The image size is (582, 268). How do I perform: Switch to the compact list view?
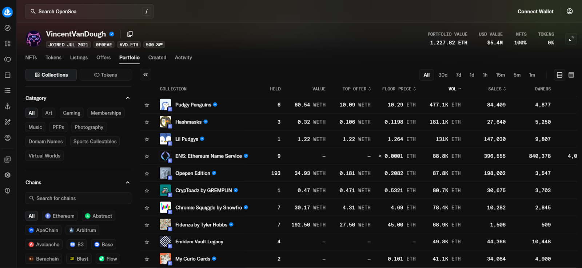tap(571, 75)
